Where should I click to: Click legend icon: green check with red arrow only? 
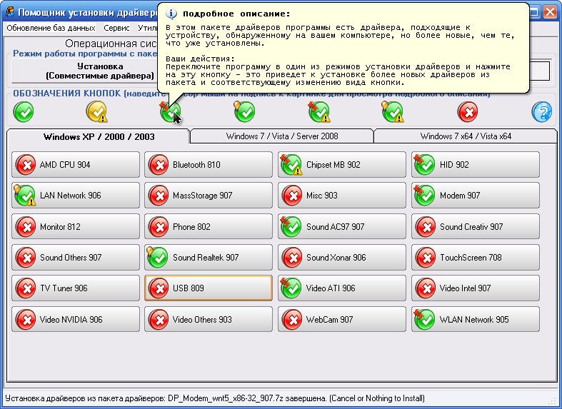click(x=170, y=112)
